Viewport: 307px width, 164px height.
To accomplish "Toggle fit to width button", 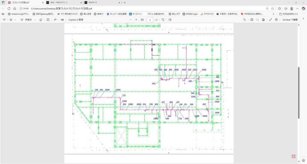I will pos(142,20).
